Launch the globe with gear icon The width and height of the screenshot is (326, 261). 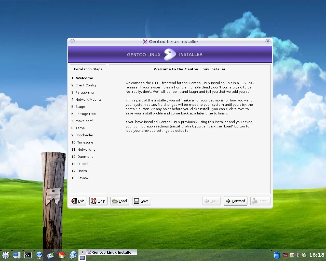click(73, 255)
